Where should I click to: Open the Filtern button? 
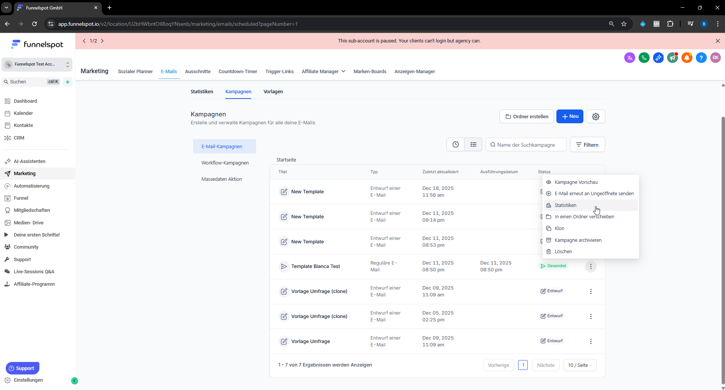point(587,144)
